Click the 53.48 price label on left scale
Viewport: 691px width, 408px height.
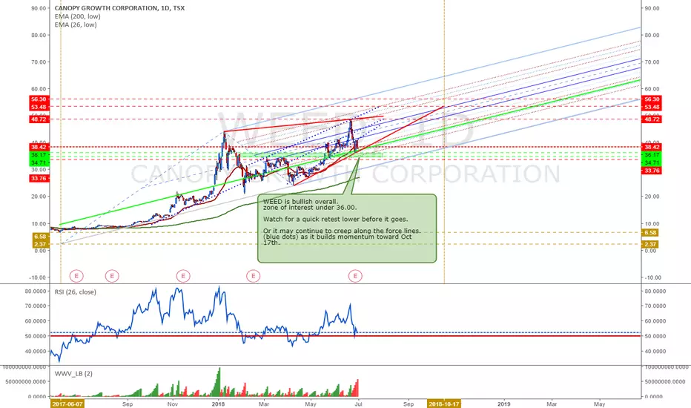(39, 107)
